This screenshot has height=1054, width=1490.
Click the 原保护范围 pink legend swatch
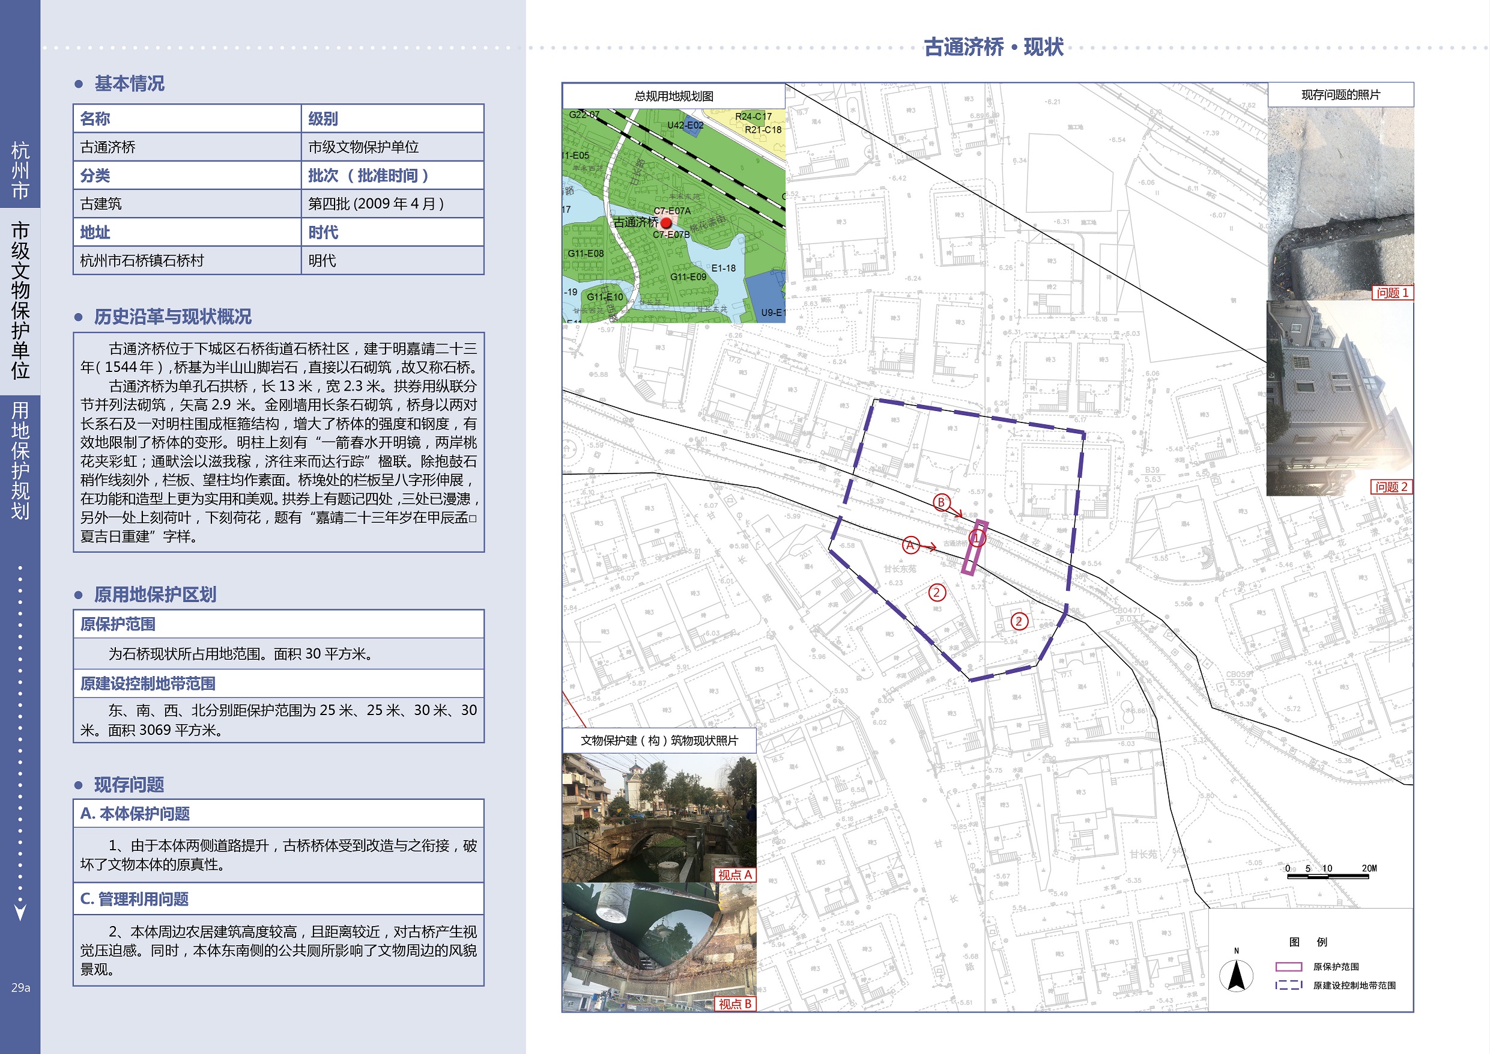pos(1288,966)
